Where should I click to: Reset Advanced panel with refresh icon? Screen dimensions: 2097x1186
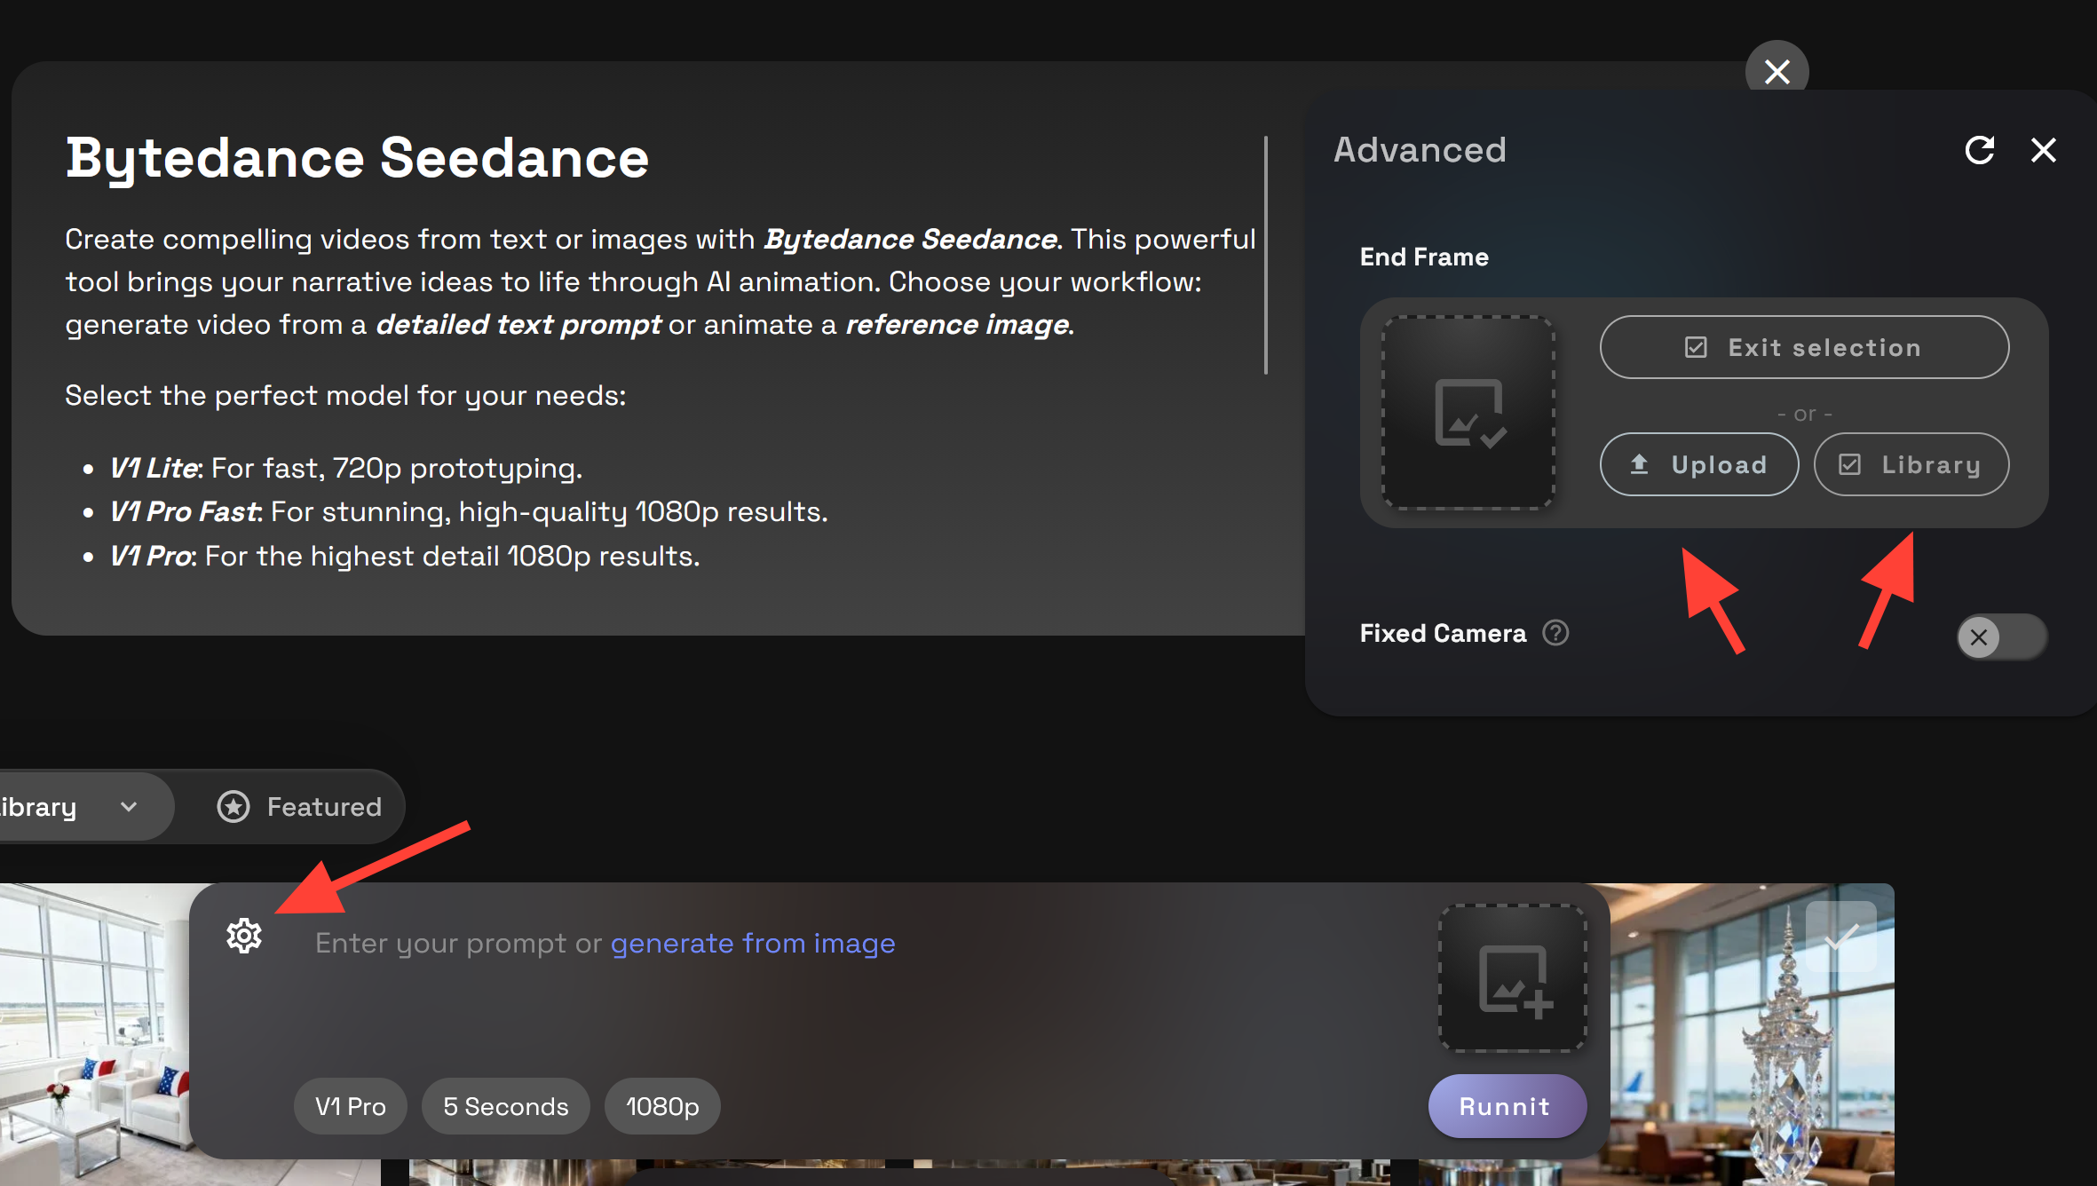(1979, 150)
